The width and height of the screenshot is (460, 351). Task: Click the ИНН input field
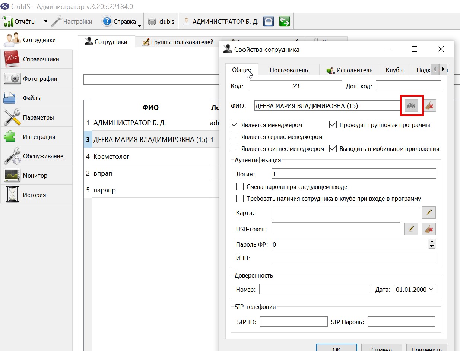click(x=353, y=258)
